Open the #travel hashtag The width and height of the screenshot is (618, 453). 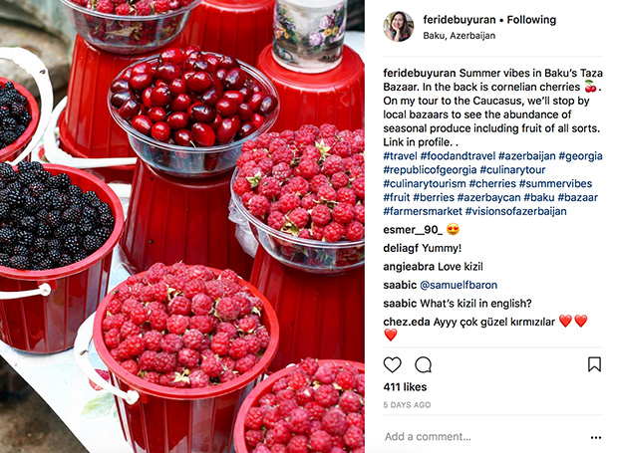400,156
